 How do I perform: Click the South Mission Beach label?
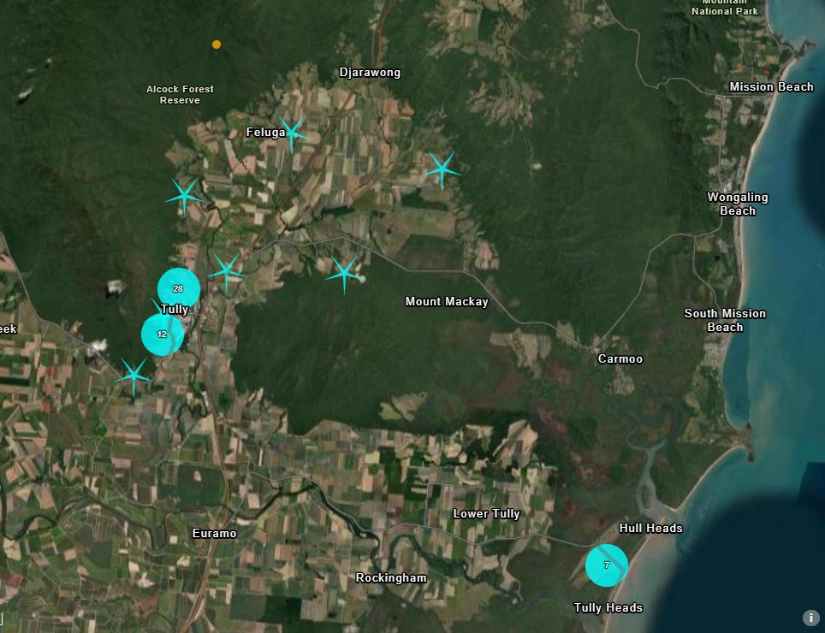tap(725, 321)
